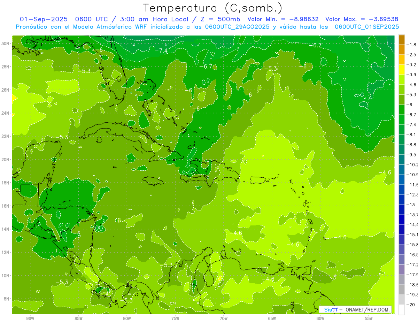The image size is (418, 323).
Task: Click the '55W' longitude axis label
Action: [x=369, y=318]
